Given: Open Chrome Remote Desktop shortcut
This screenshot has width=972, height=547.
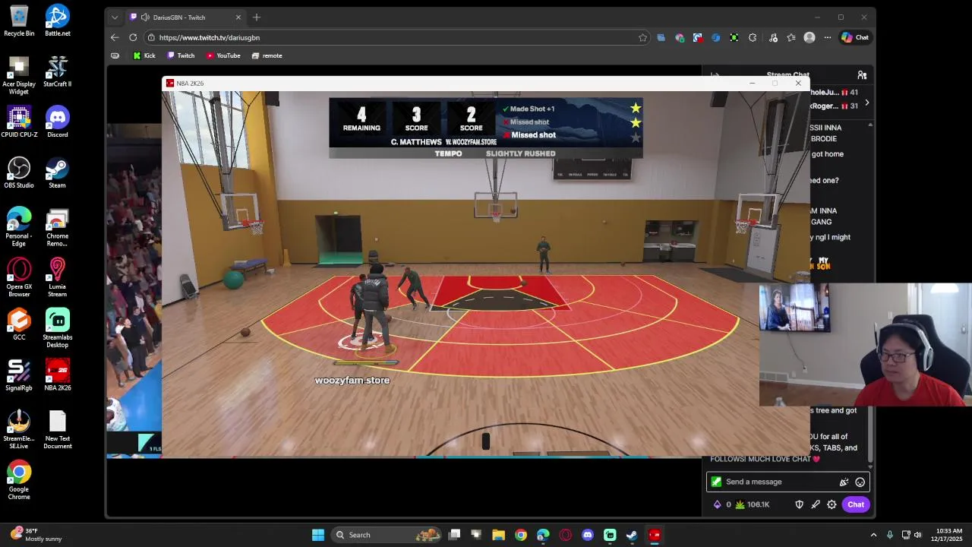Looking at the screenshot, I should tap(57, 227).
